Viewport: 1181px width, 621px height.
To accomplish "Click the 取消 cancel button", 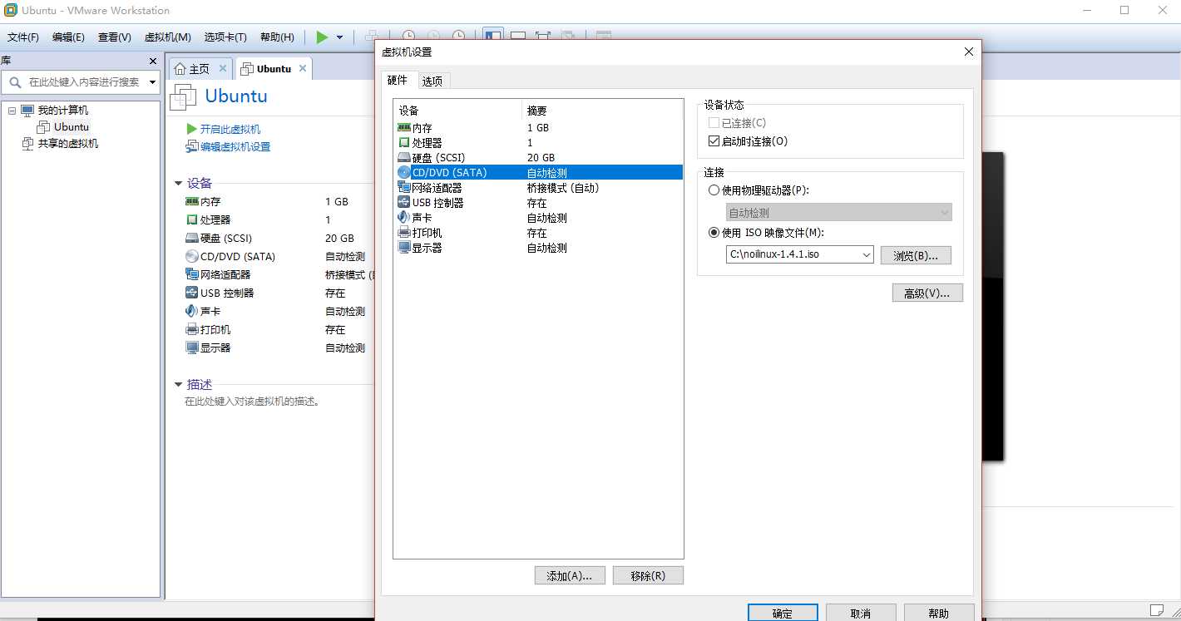I will tap(861, 613).
